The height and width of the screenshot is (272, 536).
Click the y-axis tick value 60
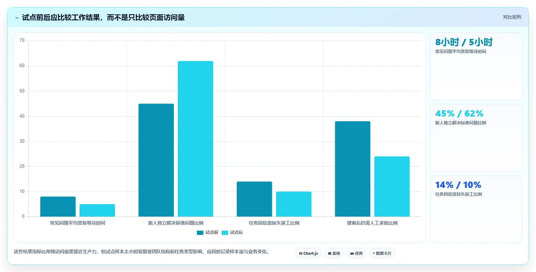coord(22,66)
